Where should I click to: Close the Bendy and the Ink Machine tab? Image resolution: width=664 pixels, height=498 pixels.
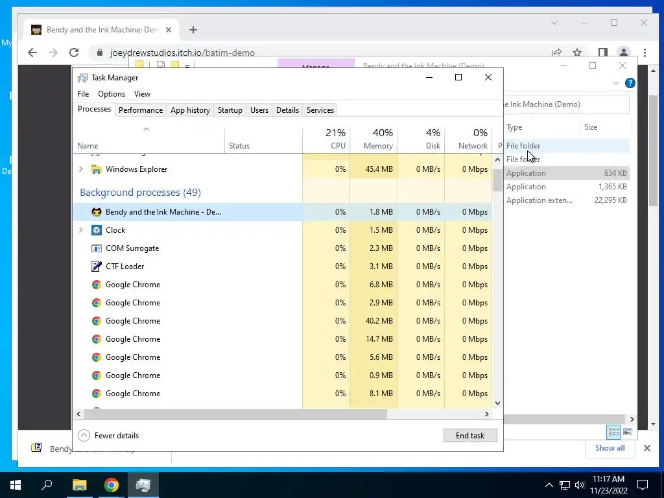coord(169,30)
